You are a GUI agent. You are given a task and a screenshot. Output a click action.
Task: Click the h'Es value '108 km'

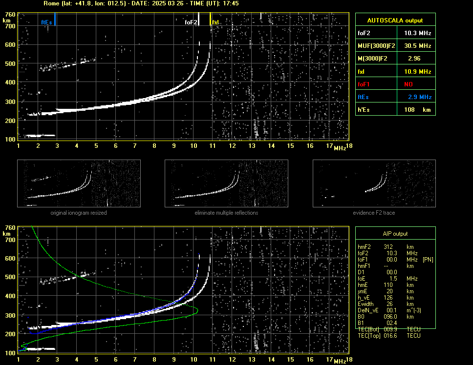pyautogui.click(x=417, y=110)
